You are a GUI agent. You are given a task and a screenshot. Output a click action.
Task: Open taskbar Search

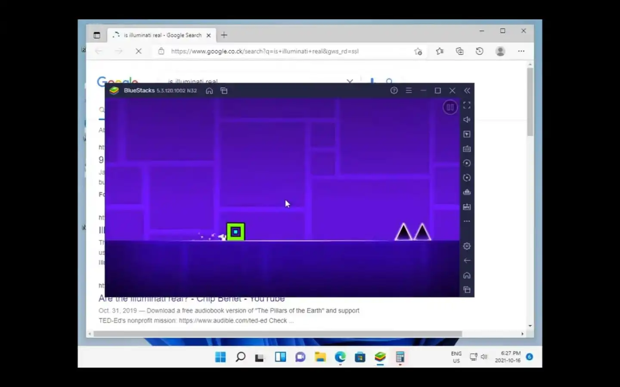point(240,357)
